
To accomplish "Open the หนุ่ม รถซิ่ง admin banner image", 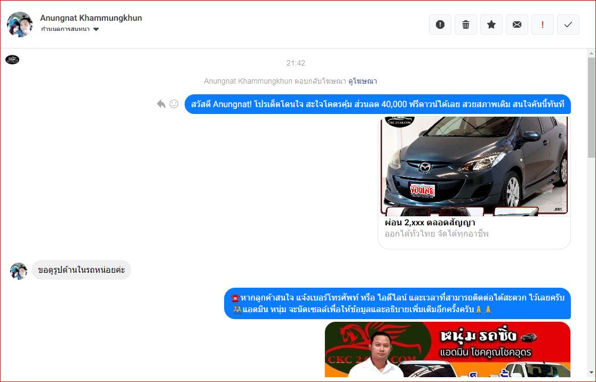I will click(x=447, y=350).
